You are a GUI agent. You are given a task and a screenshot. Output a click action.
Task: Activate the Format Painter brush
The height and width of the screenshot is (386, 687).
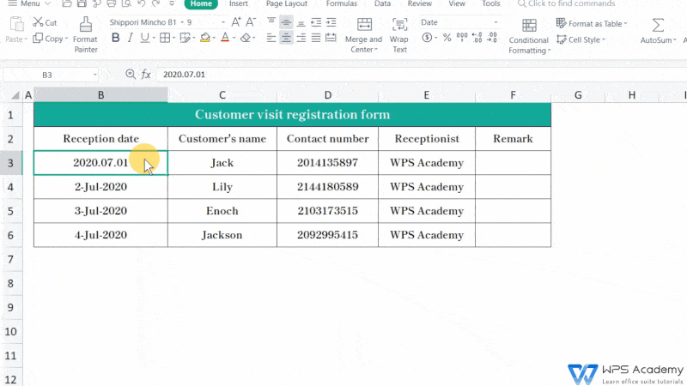[85, 25]
